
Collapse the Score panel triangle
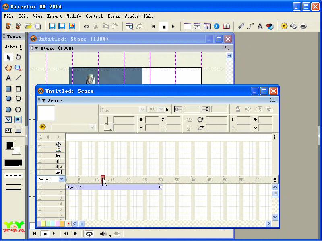click(x=44, y=100)
